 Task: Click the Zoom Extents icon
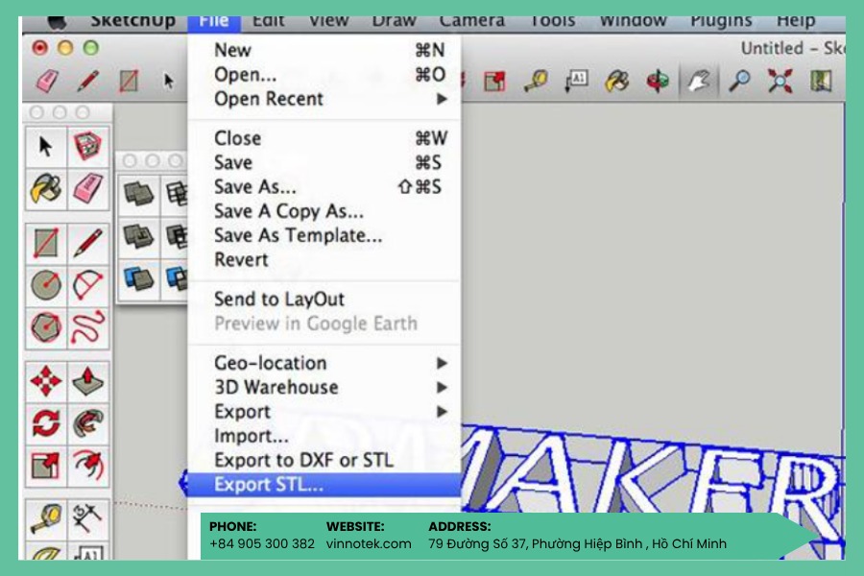point(780,81)
